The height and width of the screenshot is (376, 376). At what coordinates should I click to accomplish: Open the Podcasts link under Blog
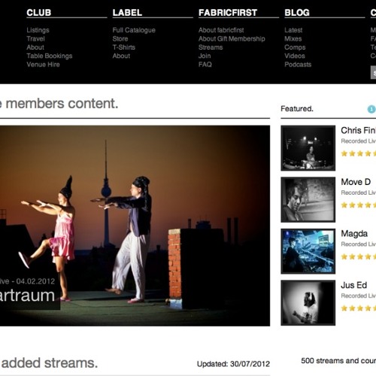click(x=298, y=65)
